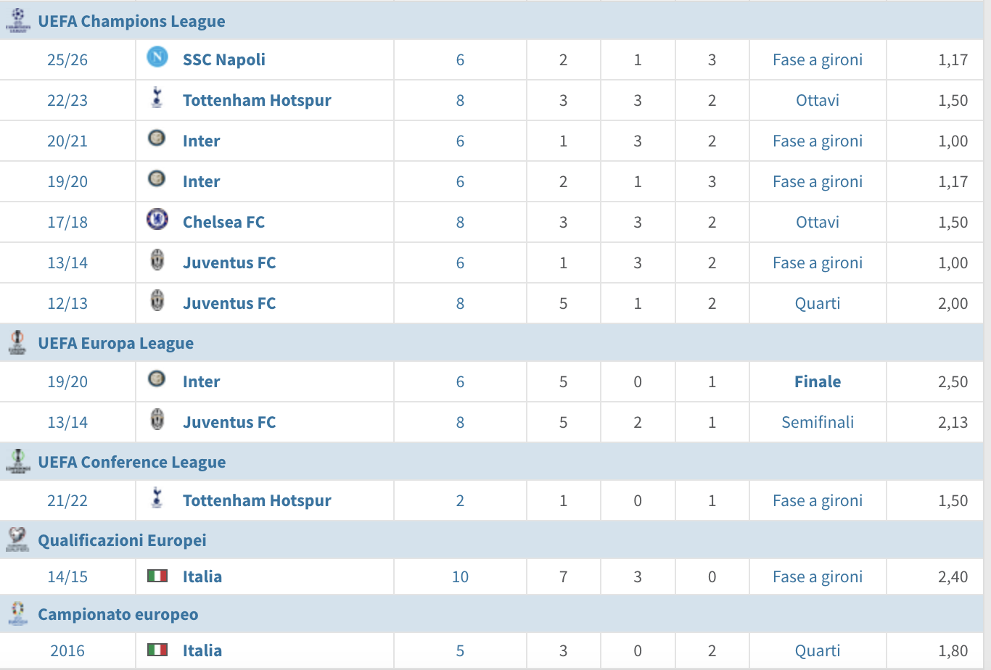The height and width of the screenshot is (670, 991).
Task: Click the Inter crest in Europa League row
Action: tap(157, 379)
